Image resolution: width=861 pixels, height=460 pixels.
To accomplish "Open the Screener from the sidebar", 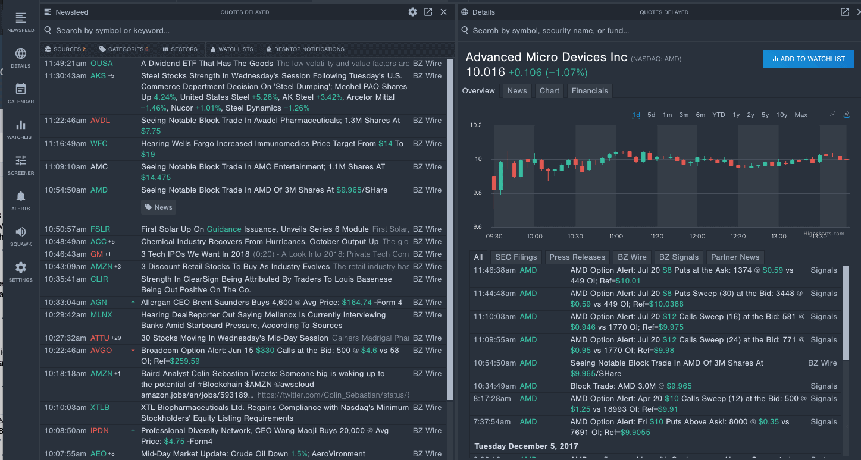I will point(20,162).
